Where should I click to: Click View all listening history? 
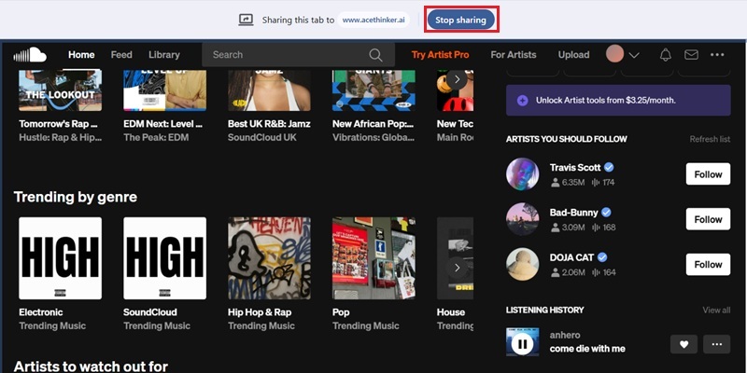716,311
